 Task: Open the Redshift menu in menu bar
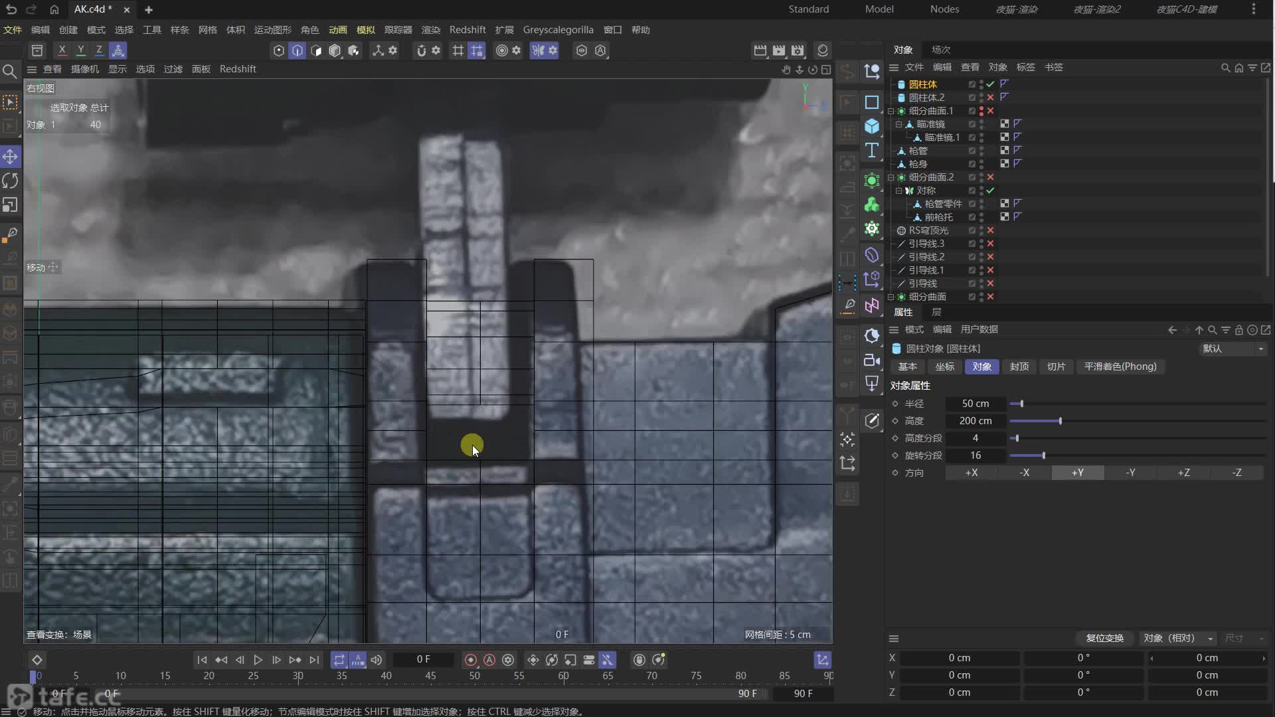[x=467, y=30]
